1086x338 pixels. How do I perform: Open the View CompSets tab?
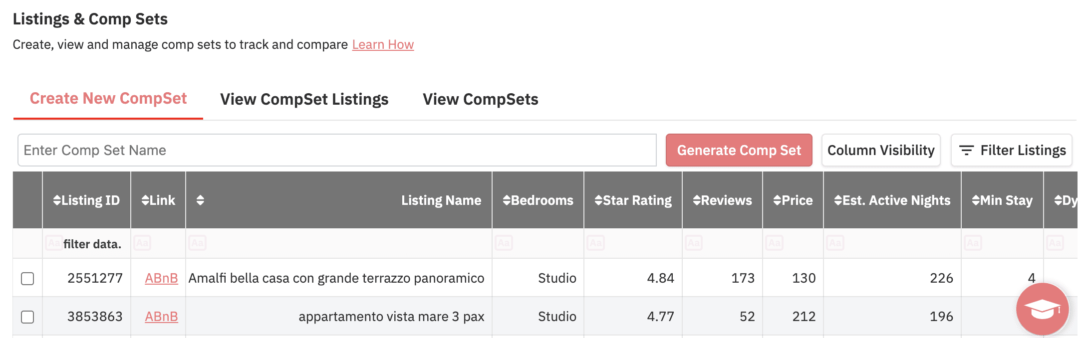click(480, 99)
